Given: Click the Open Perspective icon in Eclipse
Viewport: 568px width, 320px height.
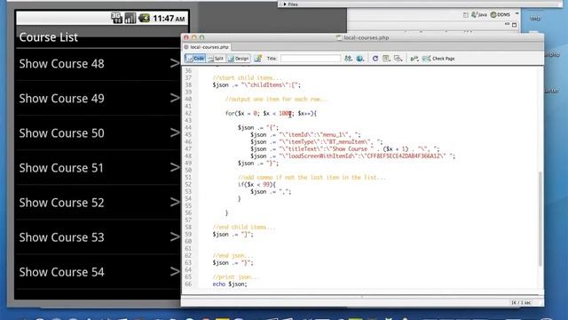Looking at the screenshot, I should (x=465, y=15).
